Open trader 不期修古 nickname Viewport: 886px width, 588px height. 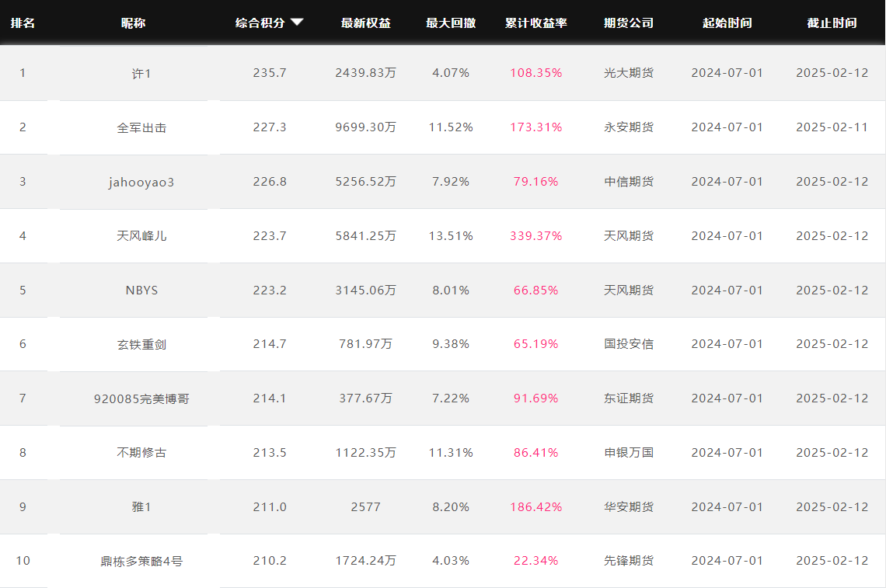click(x=141, y=453)
